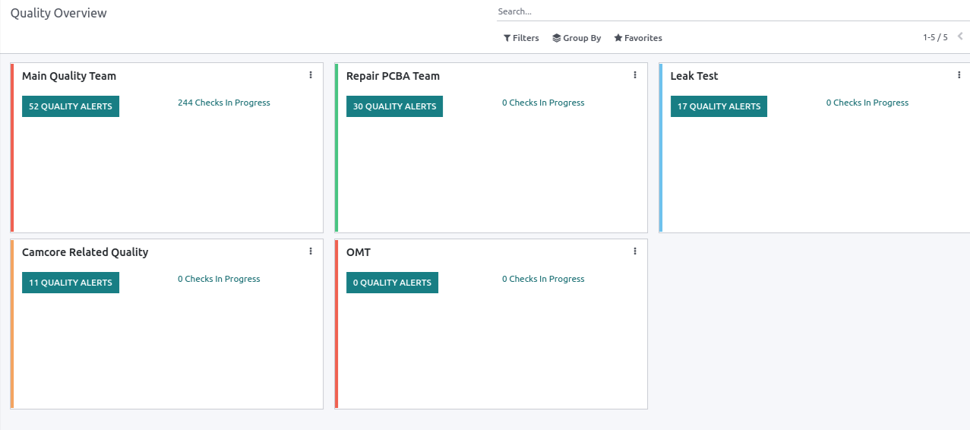This screenshot has height=430, width=970.
Task: Expand the Filters dropdown
Action: [521, 38]
